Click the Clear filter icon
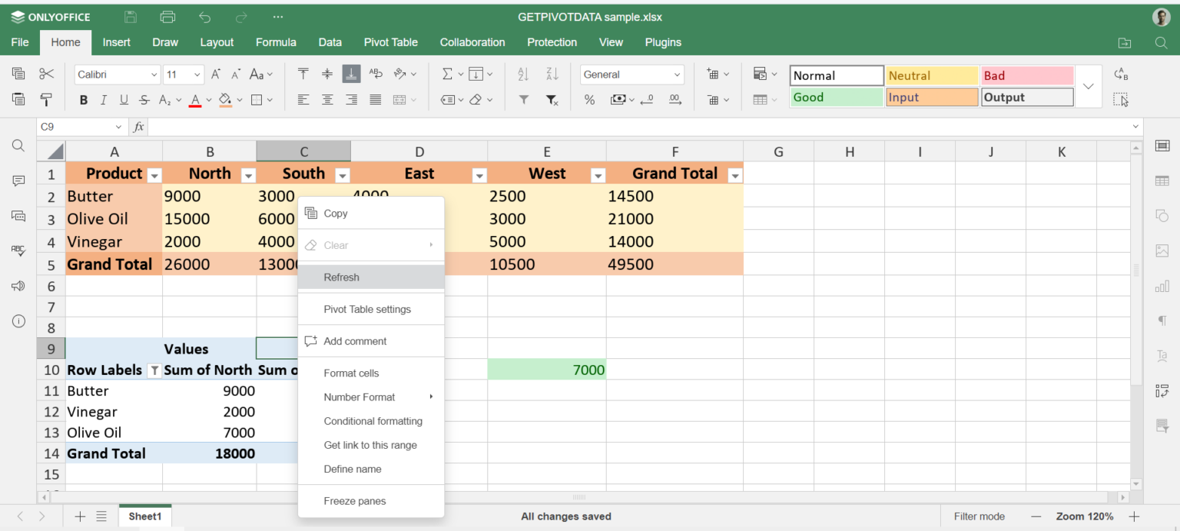 tap(553, 101)
